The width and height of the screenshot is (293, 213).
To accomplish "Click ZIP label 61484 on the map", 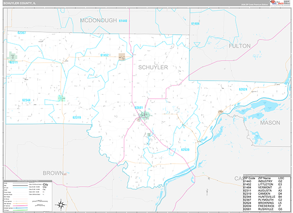I will [x=195, y=23].
